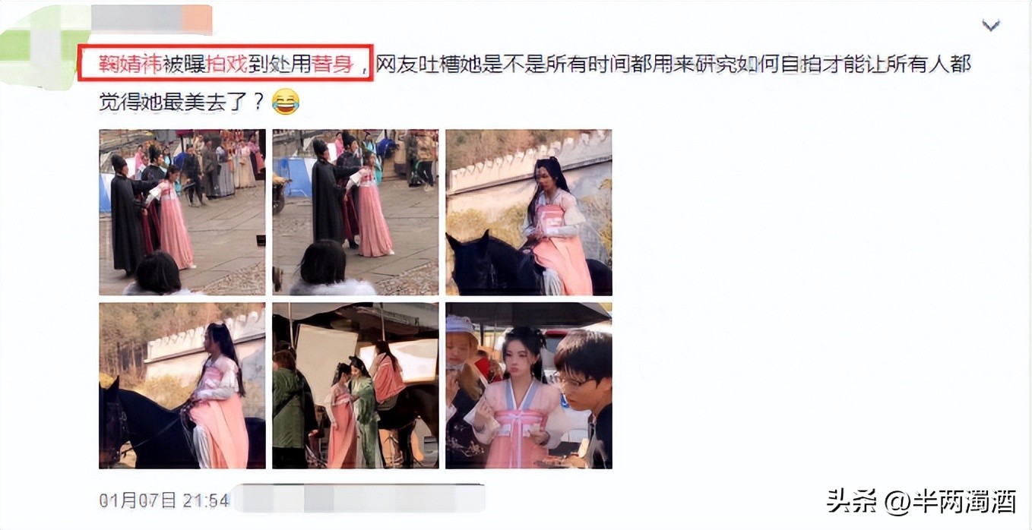Click the post text starting with 网友吐槽
This screenshot has width=1032, height=530.
point(673,65)
